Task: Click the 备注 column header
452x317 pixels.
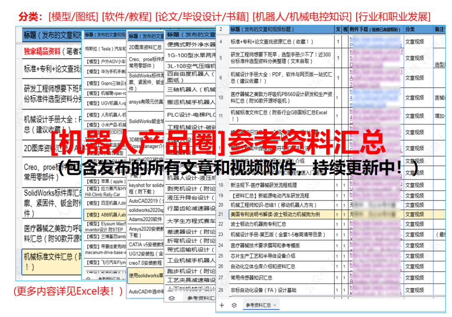Action: click(439, 29)
